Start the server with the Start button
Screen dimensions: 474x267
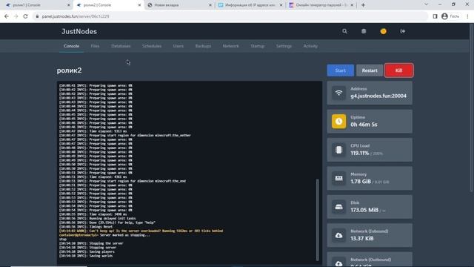340,70
